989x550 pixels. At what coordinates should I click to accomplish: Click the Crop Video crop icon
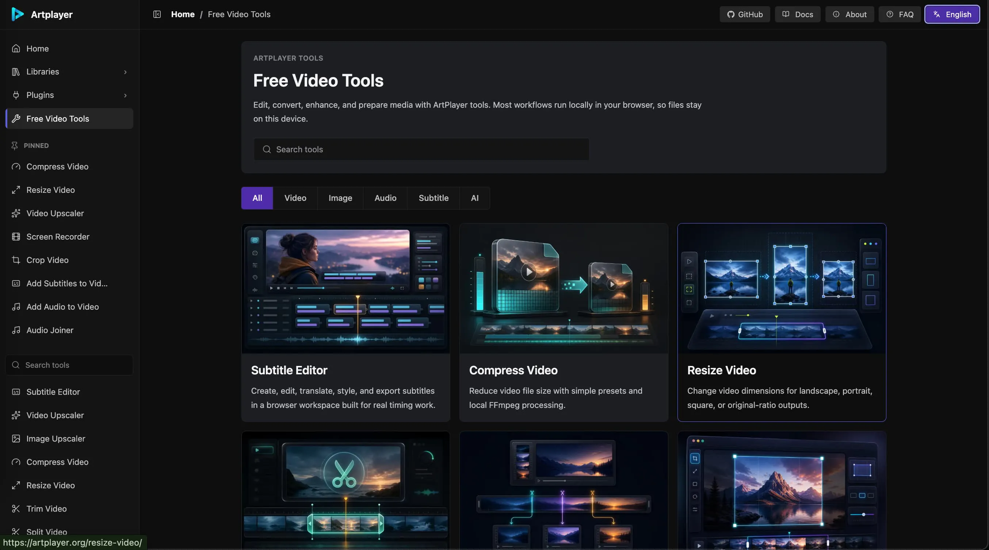click(x=16, y=260)
